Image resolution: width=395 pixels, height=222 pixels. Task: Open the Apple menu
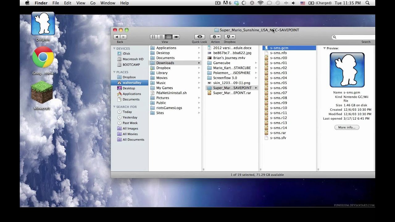coord(27,3)
